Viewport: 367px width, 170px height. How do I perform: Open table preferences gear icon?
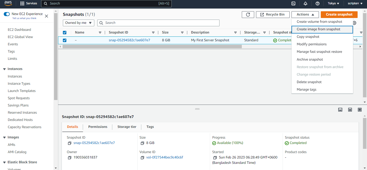pos(354,23)
